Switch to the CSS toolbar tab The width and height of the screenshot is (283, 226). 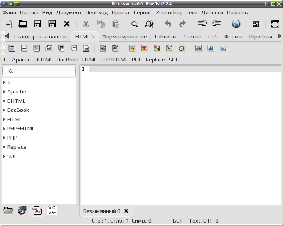(x=212, y=37)
